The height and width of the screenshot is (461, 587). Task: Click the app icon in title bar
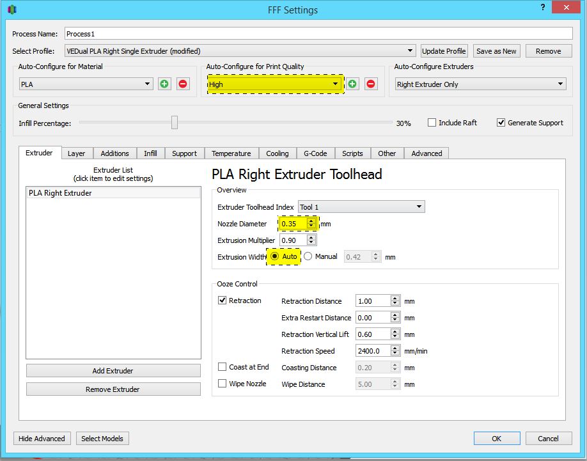(x=12, y=10)
